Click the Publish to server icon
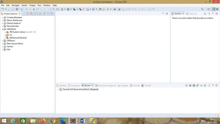Image resolution: width=220 pixels, height=124 pixels. click(x=205, y=85)
